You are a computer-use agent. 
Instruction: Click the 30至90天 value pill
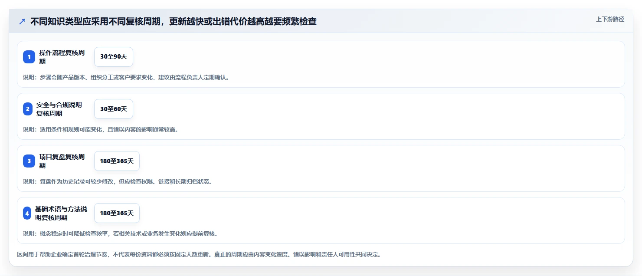click(114, 57)
